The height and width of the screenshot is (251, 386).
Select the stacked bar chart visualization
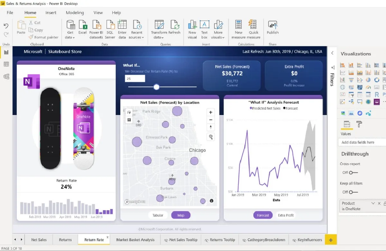coord(343,65)
